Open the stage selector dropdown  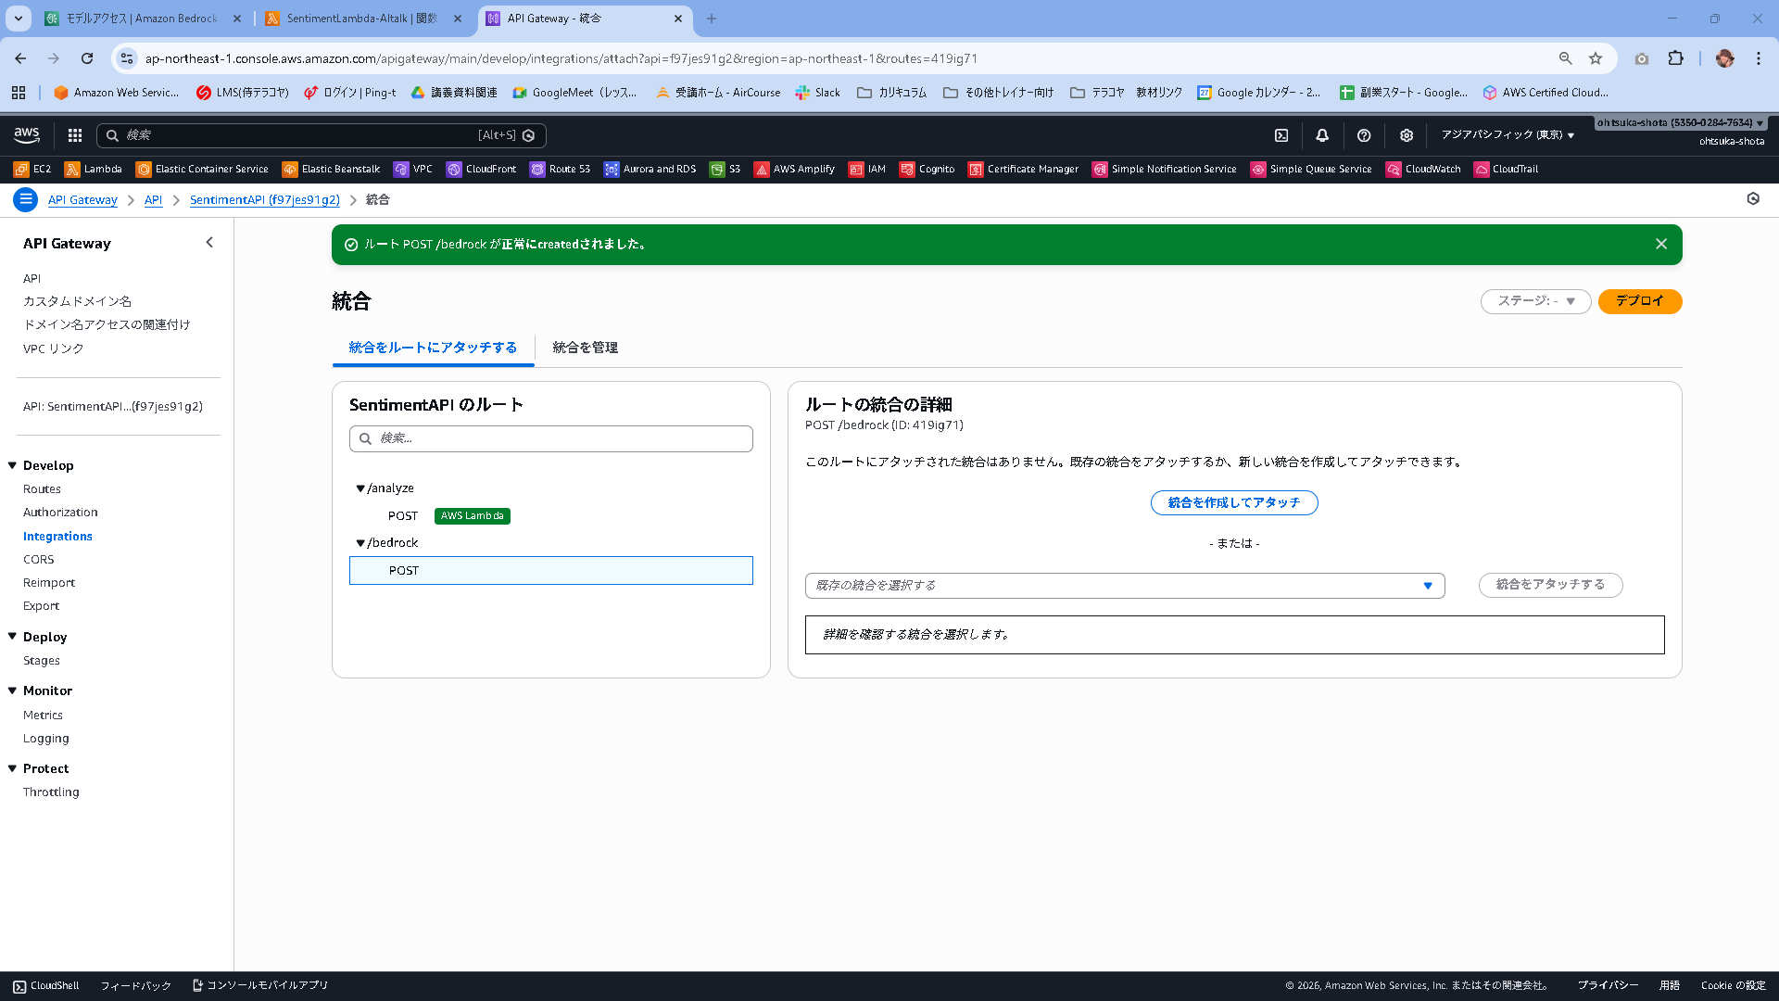[x=1535, y=301]
